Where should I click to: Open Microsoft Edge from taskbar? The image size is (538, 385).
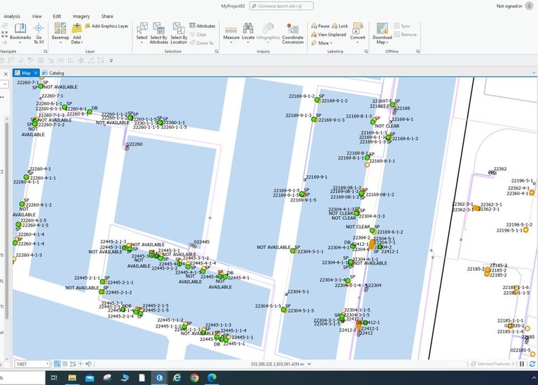[x=212, y=378]
